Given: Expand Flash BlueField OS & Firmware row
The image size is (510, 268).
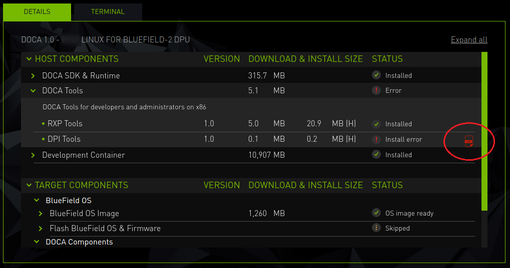Looking at the screenshot, I should click(x=41, y=229).
